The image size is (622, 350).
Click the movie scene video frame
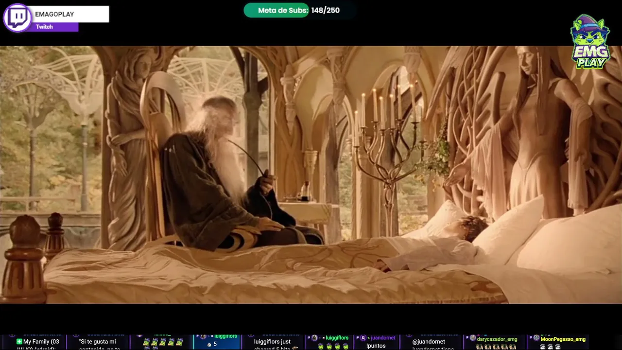[311, 175]
